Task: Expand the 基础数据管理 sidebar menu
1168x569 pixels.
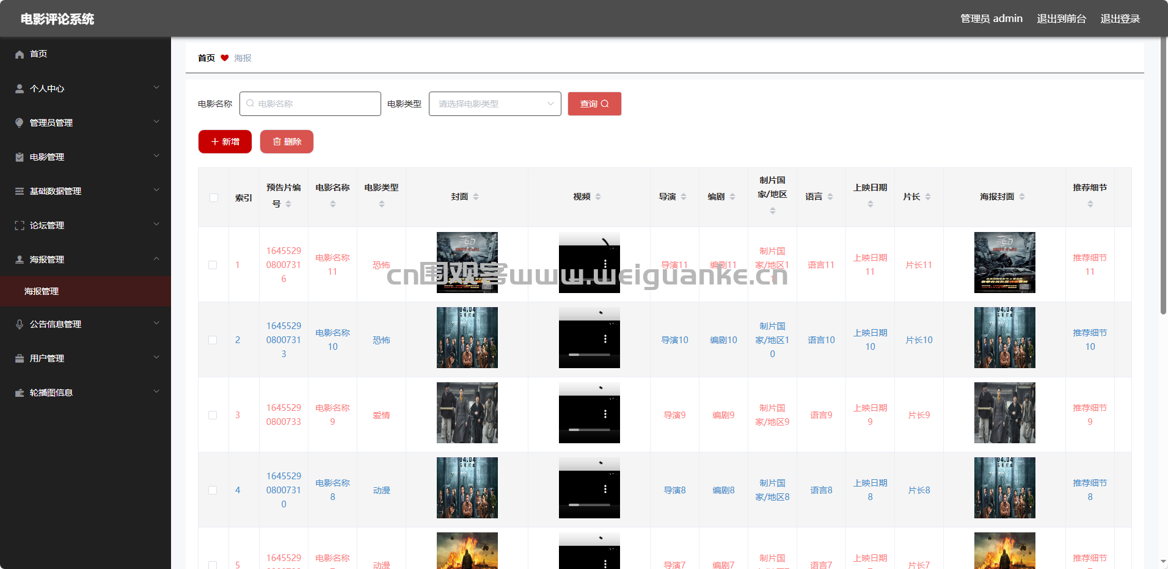Action: click(x=156, y=190)
